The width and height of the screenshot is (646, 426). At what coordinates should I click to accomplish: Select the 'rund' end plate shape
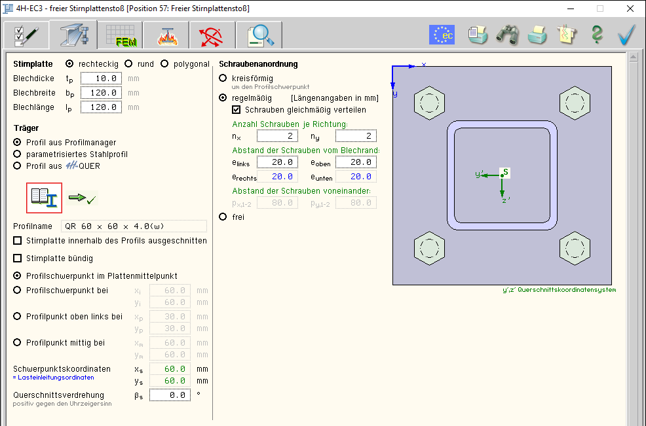click(129, 64)
